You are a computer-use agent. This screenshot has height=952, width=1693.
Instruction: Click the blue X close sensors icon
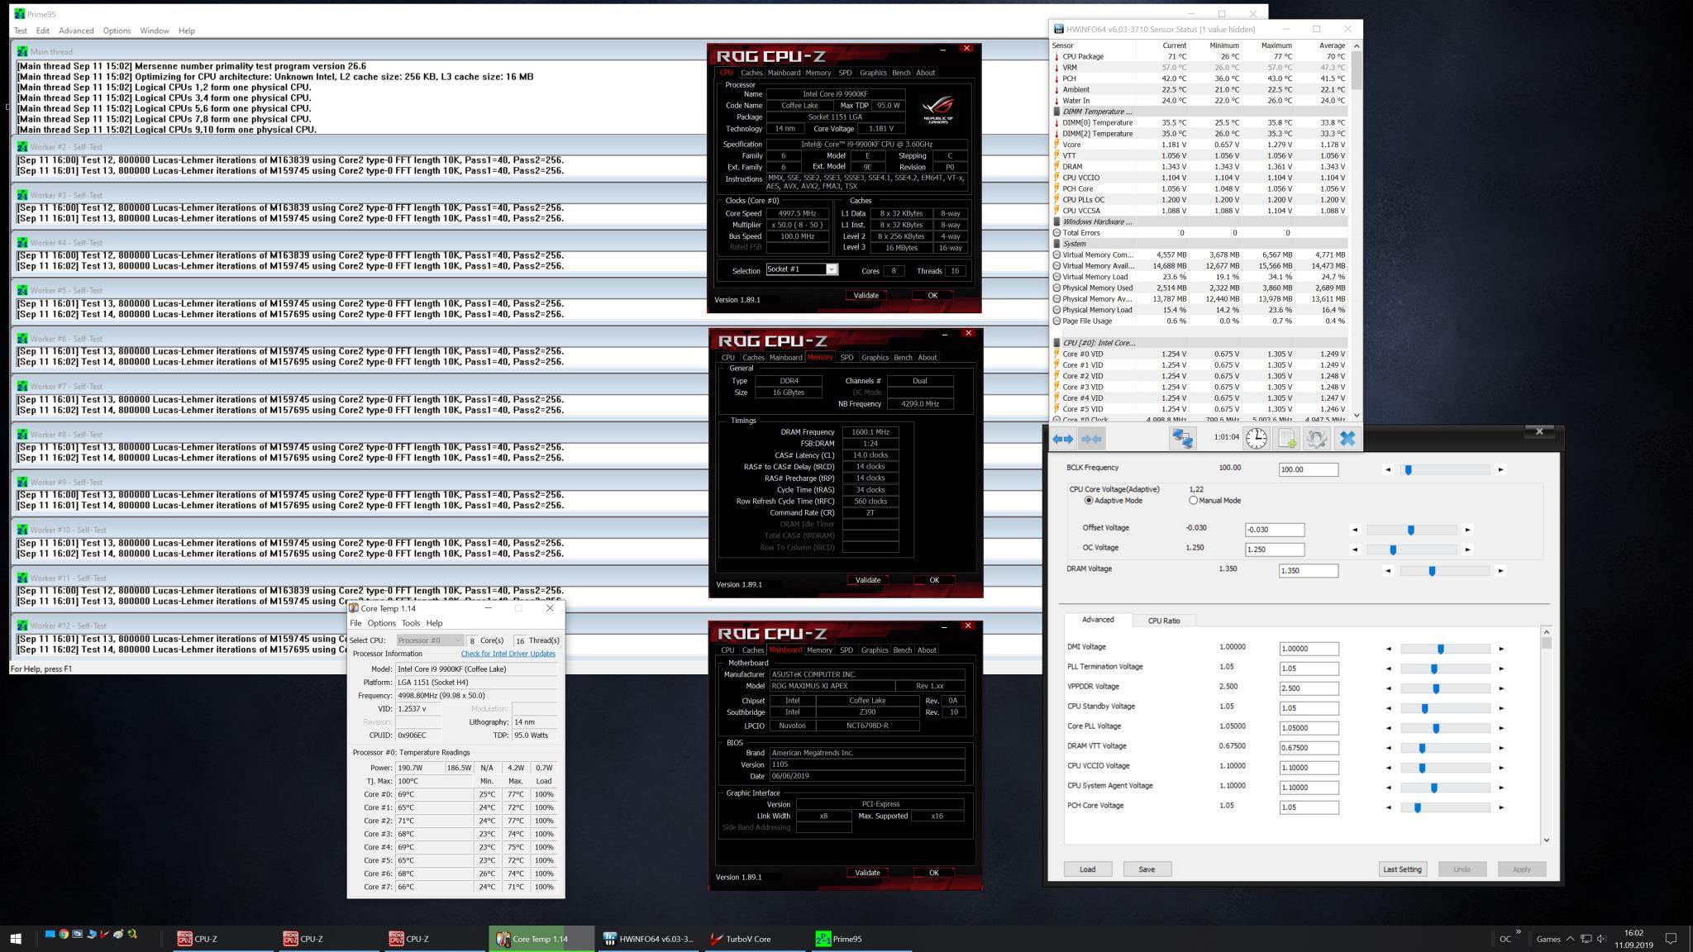[x=1347, y=439]
